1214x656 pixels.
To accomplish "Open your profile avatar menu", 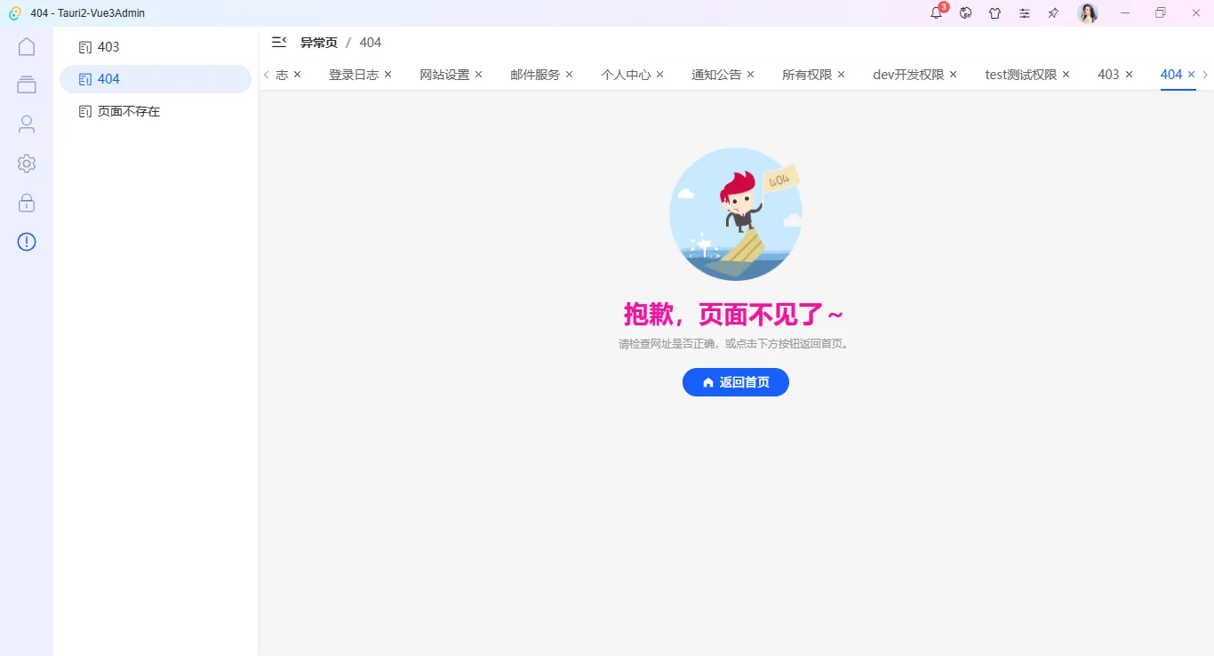I will [1088, 12].
